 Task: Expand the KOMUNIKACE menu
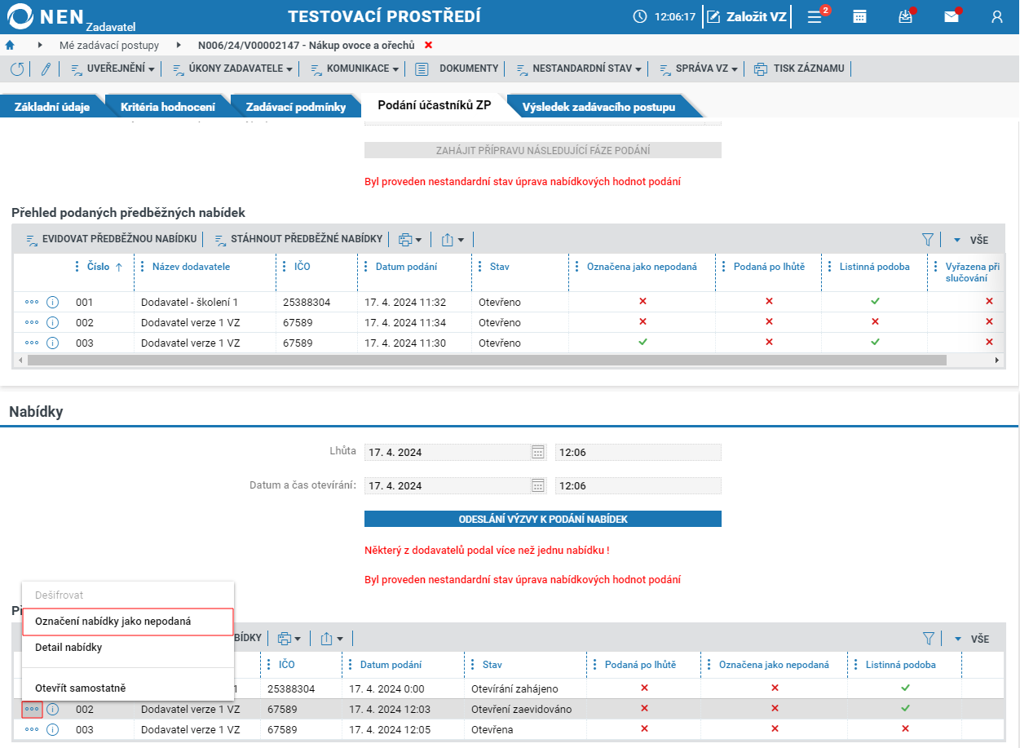tap(355, 69)
